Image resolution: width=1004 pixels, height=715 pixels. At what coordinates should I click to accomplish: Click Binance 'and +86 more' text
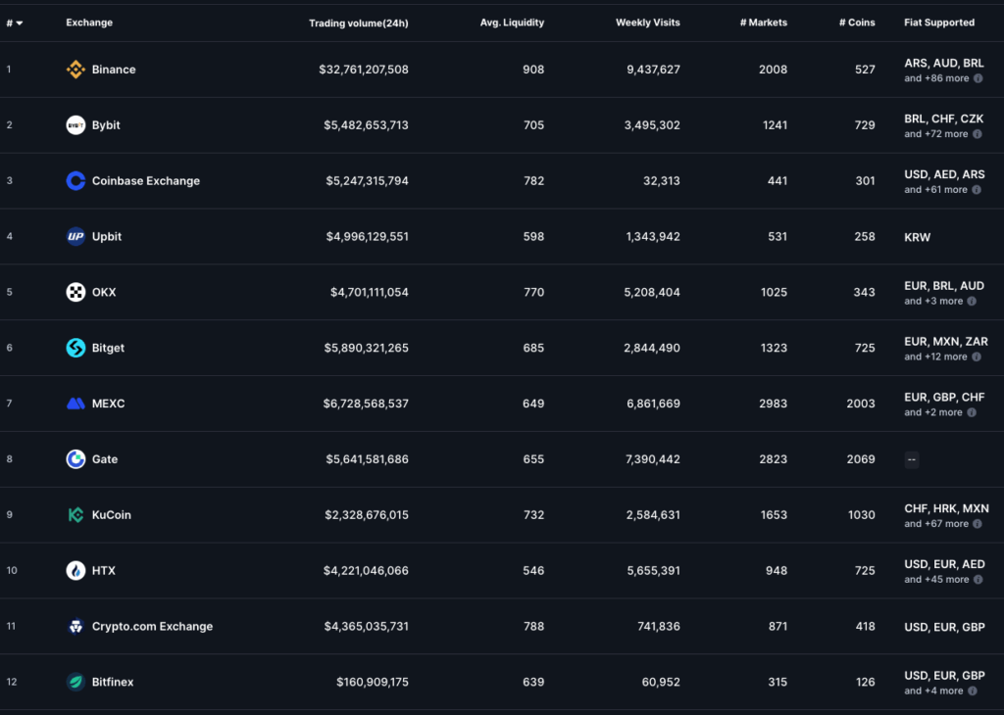tap(936, 78)
